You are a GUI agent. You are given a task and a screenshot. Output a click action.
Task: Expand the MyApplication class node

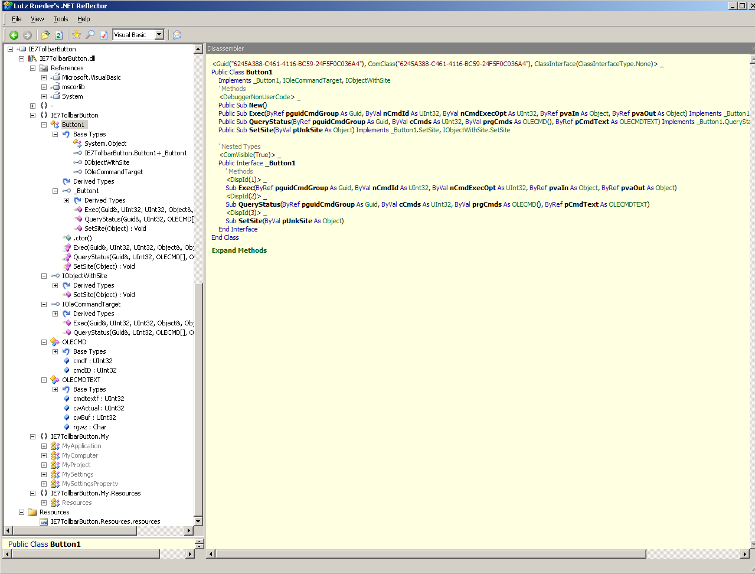44,446
